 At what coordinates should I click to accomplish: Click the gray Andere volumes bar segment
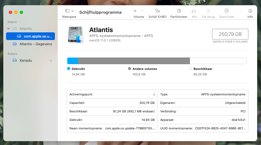point(134,61)
